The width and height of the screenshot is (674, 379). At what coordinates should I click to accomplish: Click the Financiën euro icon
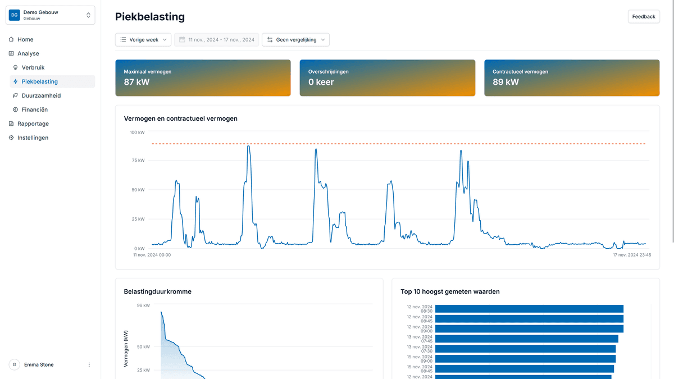(16, 109)
